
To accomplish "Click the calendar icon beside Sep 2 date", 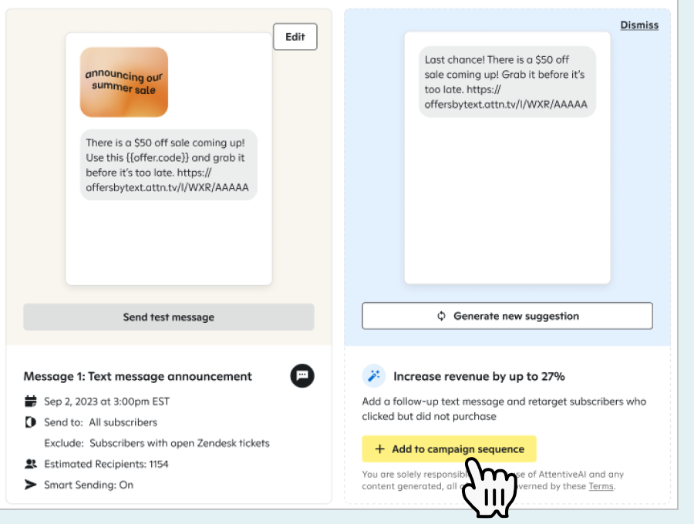I will pyautogui.click(x=31, y=401).
